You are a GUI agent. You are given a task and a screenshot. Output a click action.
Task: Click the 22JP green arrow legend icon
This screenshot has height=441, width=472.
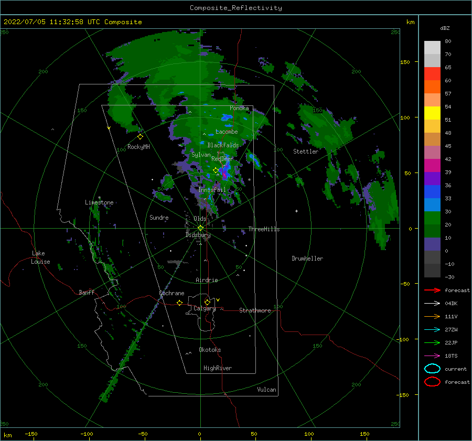click(x=432, y=342)
